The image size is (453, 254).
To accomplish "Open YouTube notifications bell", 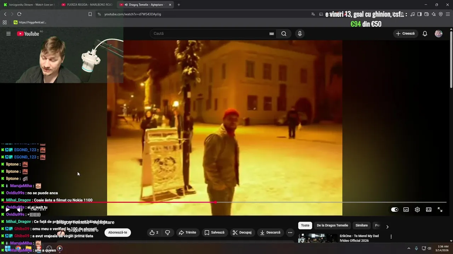I will click(425, 34).
